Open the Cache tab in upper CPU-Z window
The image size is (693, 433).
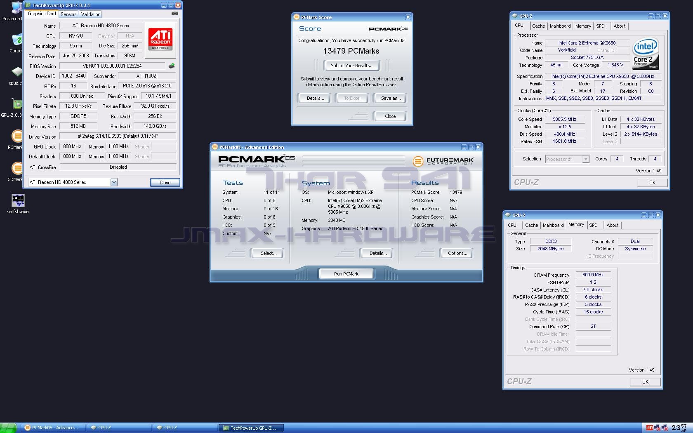point(538,26)
